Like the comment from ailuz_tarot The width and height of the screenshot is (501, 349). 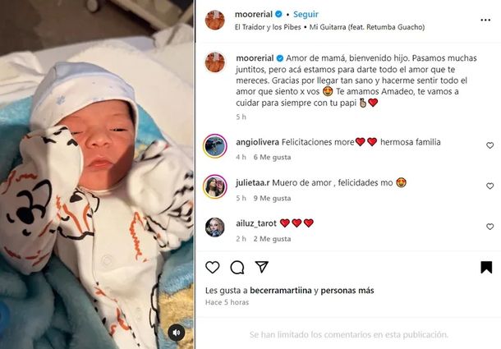pyautogui.click(x=490, y=227)
